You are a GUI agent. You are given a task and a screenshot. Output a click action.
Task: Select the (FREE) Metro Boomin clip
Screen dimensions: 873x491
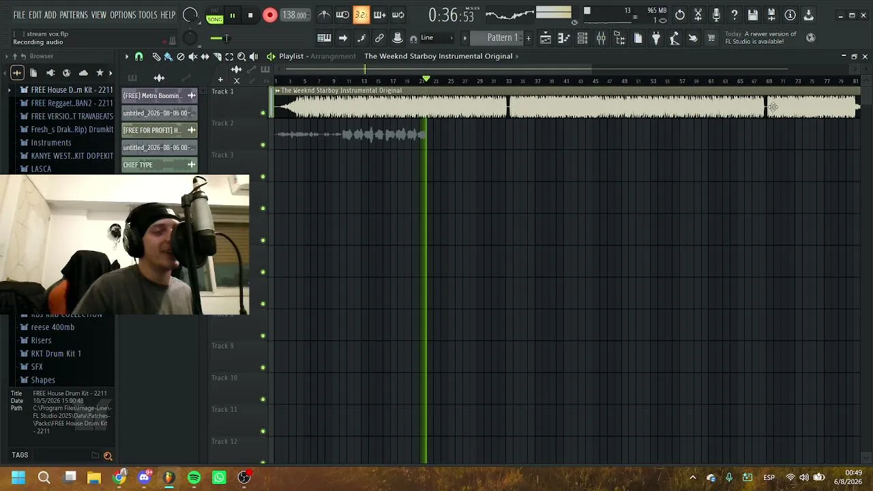160,95
